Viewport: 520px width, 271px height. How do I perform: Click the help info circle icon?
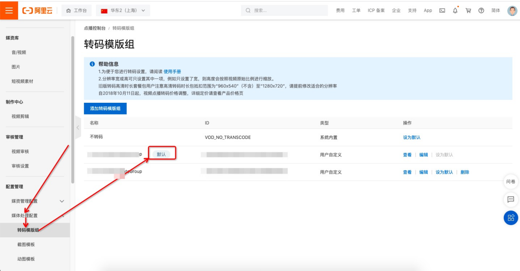[92, 64]
